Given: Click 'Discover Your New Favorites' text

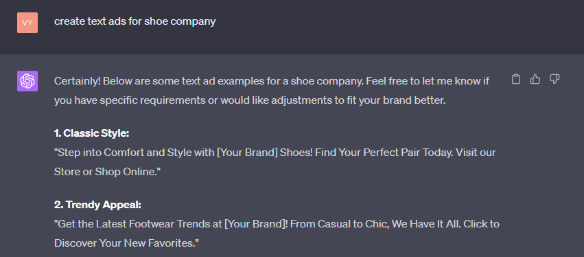Looking at the screenshot, I should coord(125,243).
